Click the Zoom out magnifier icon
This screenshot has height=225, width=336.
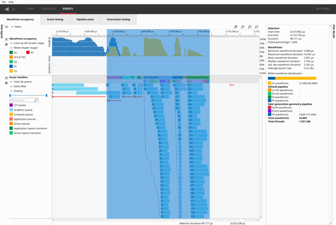pyautogui.click(x=256, y=27)
